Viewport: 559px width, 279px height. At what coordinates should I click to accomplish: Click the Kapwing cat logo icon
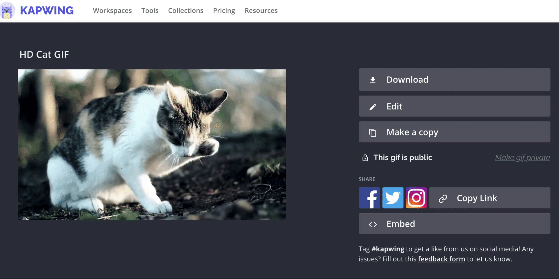[7, 11]
